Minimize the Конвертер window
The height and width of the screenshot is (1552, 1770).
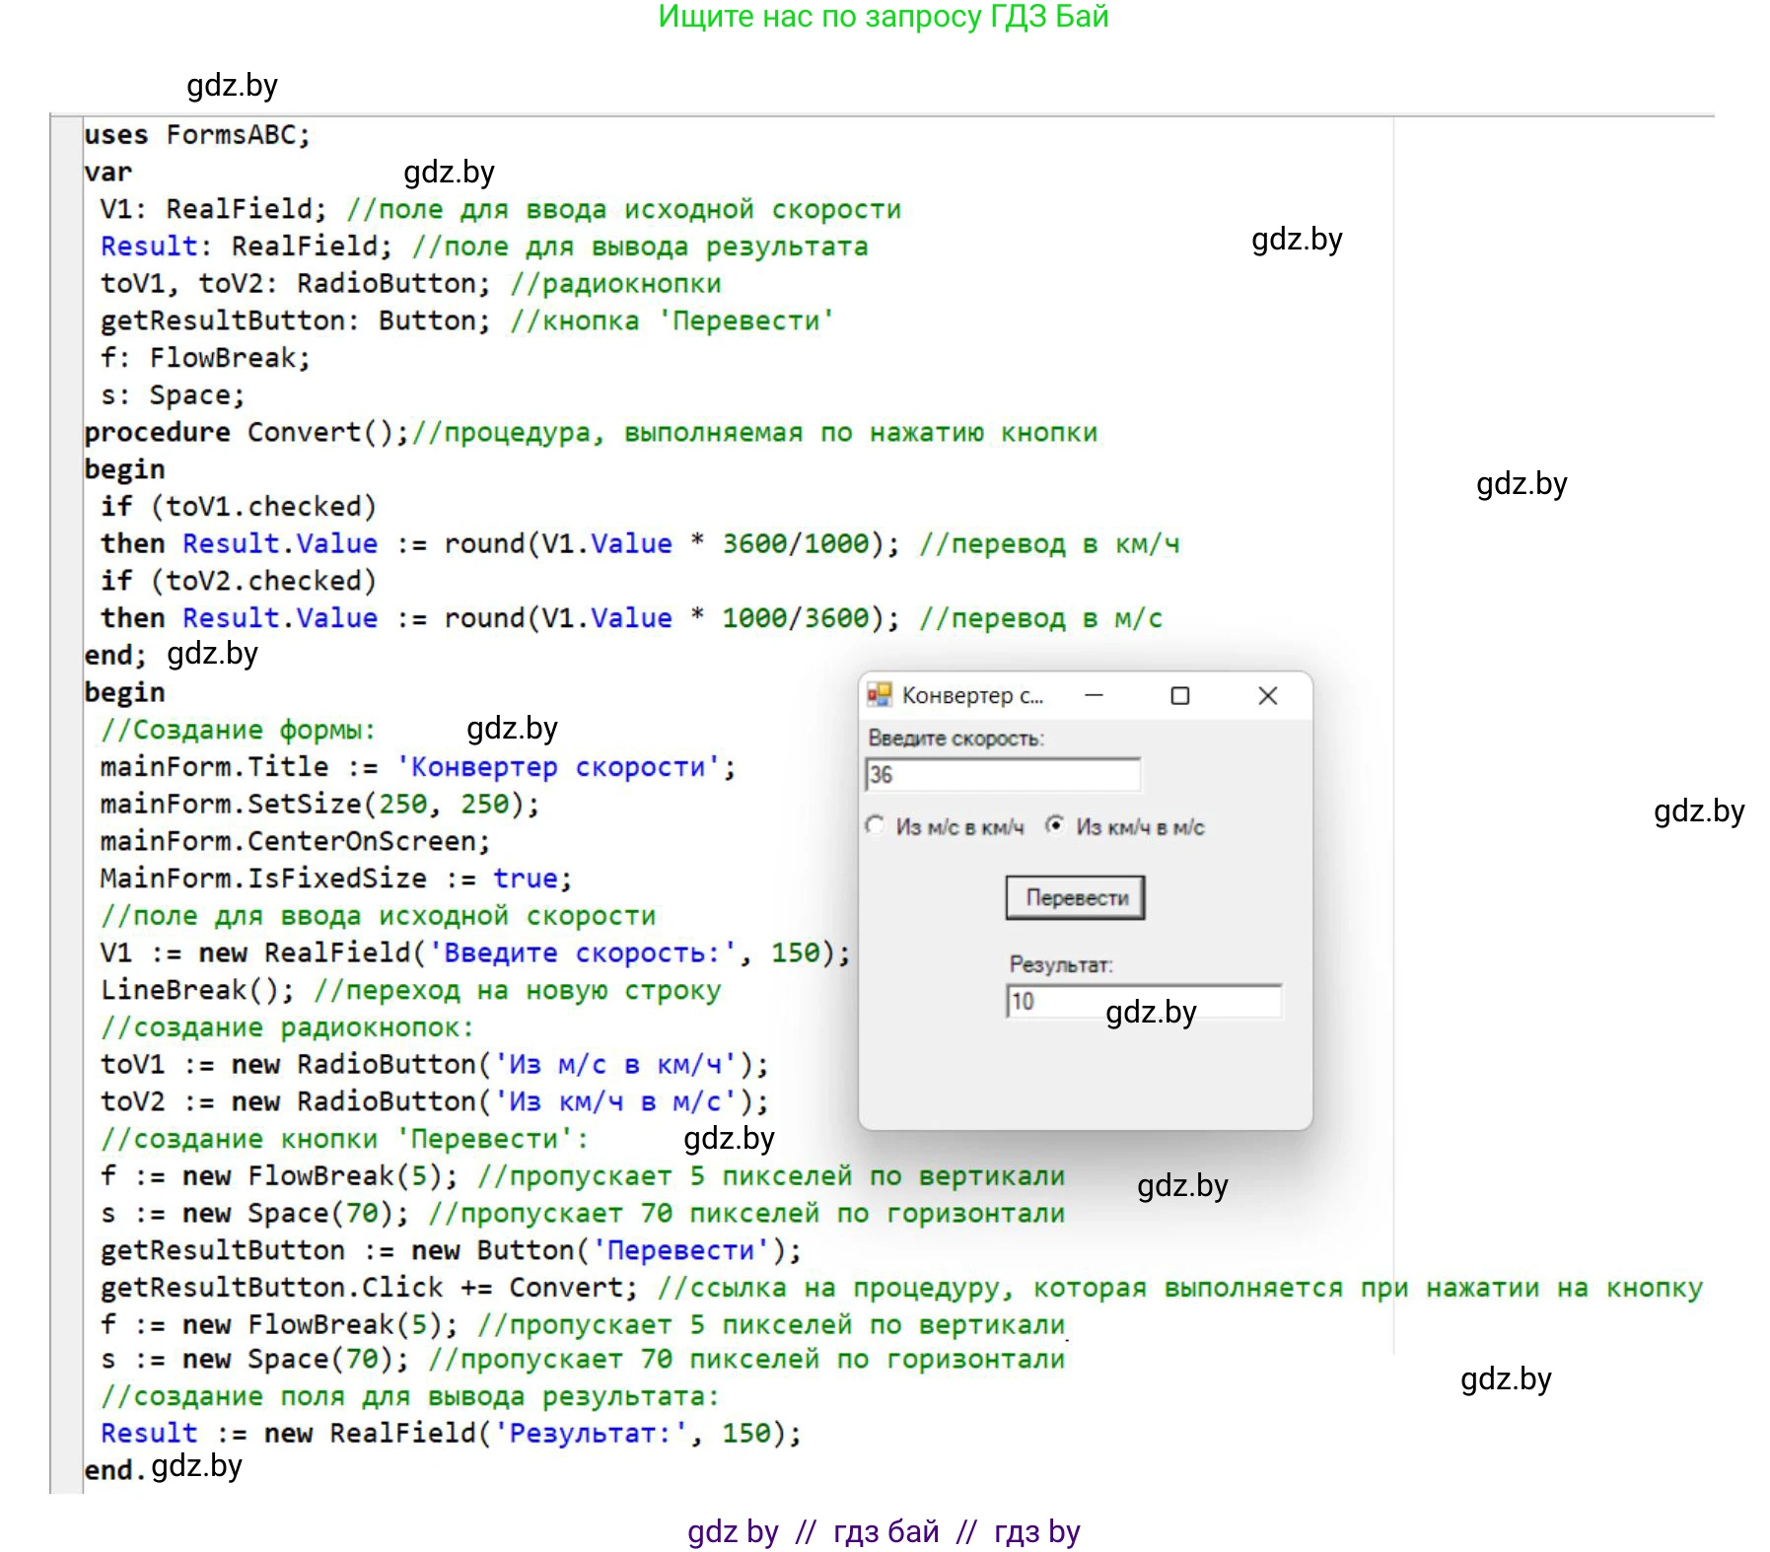tap(1094, 695)
